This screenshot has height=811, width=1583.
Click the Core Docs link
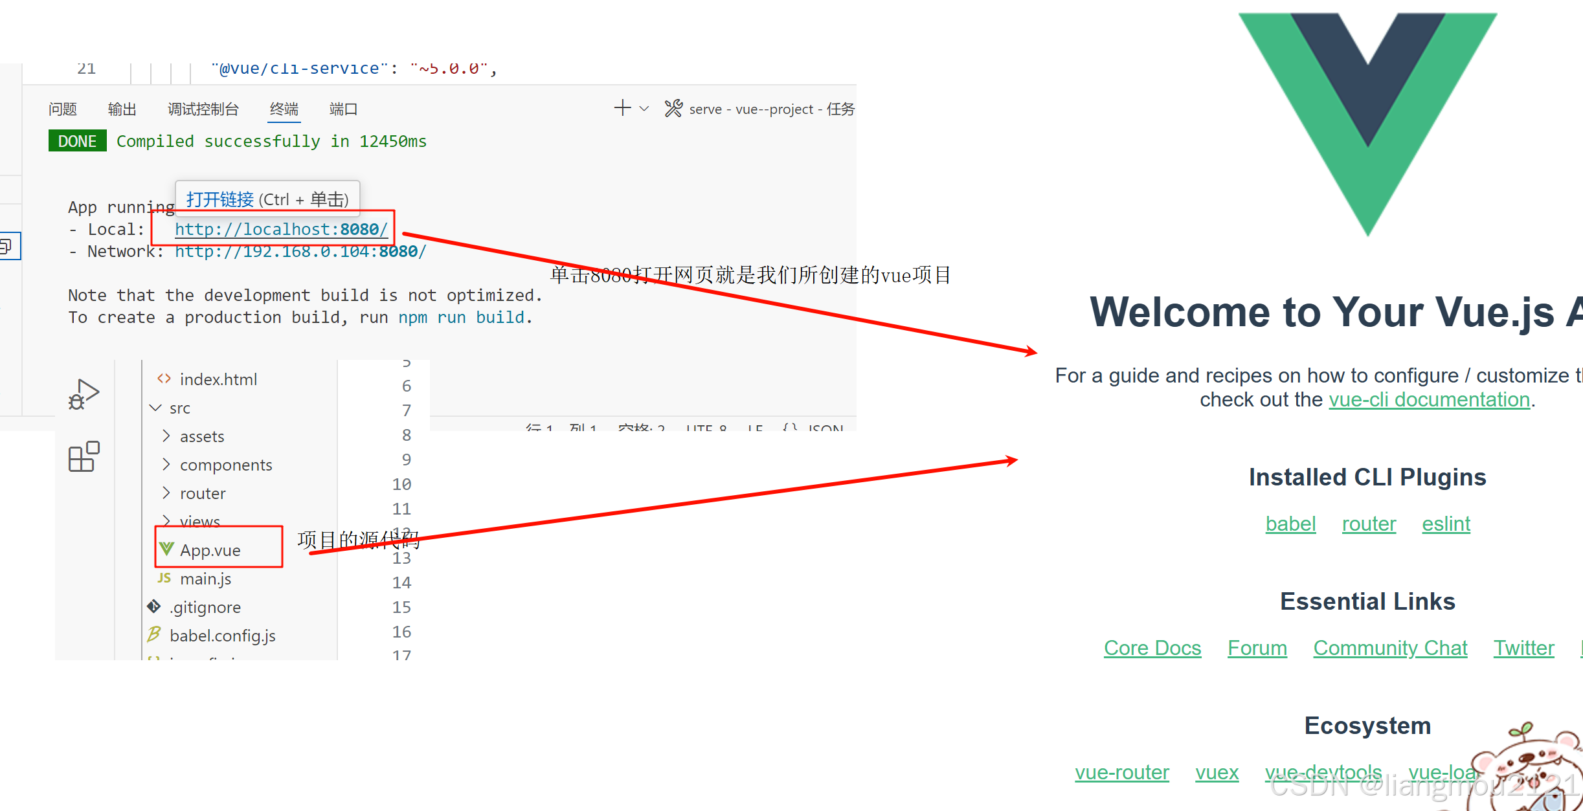[1152, 648]
